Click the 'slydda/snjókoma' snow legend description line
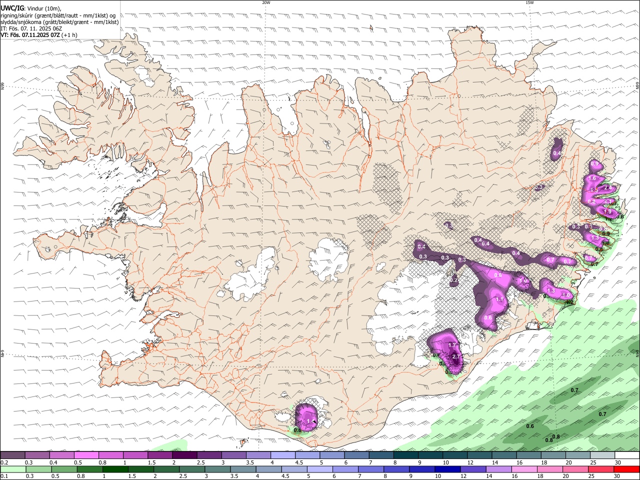Viewport: 640px width, 480px height. click(60, 22)
